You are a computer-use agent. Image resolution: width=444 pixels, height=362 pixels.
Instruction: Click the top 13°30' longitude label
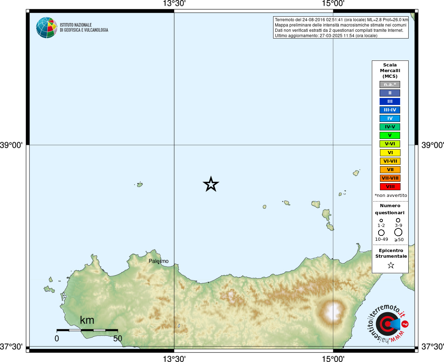tap(174, 4)
